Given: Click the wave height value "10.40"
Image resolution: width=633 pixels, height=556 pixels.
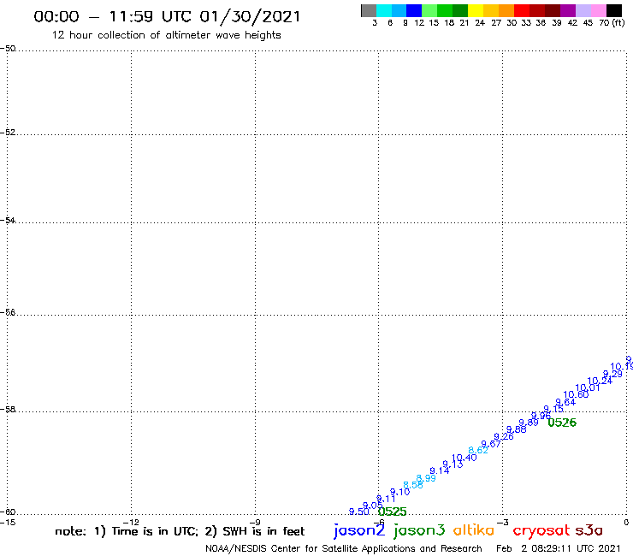Looking at the screenshot, I should (464, 458).
